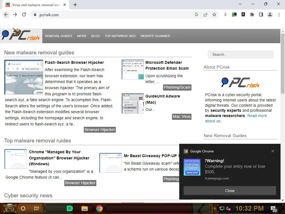
Task: Open File Explorer from taskbar
Action: pos(85,208)
